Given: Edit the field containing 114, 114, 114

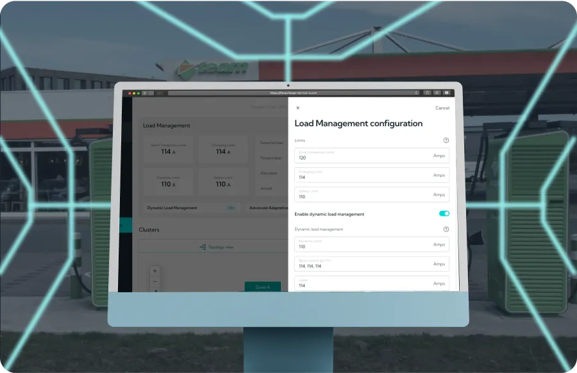Looking at the screenshot, I should pyautogui.click(x=372, y=264).
